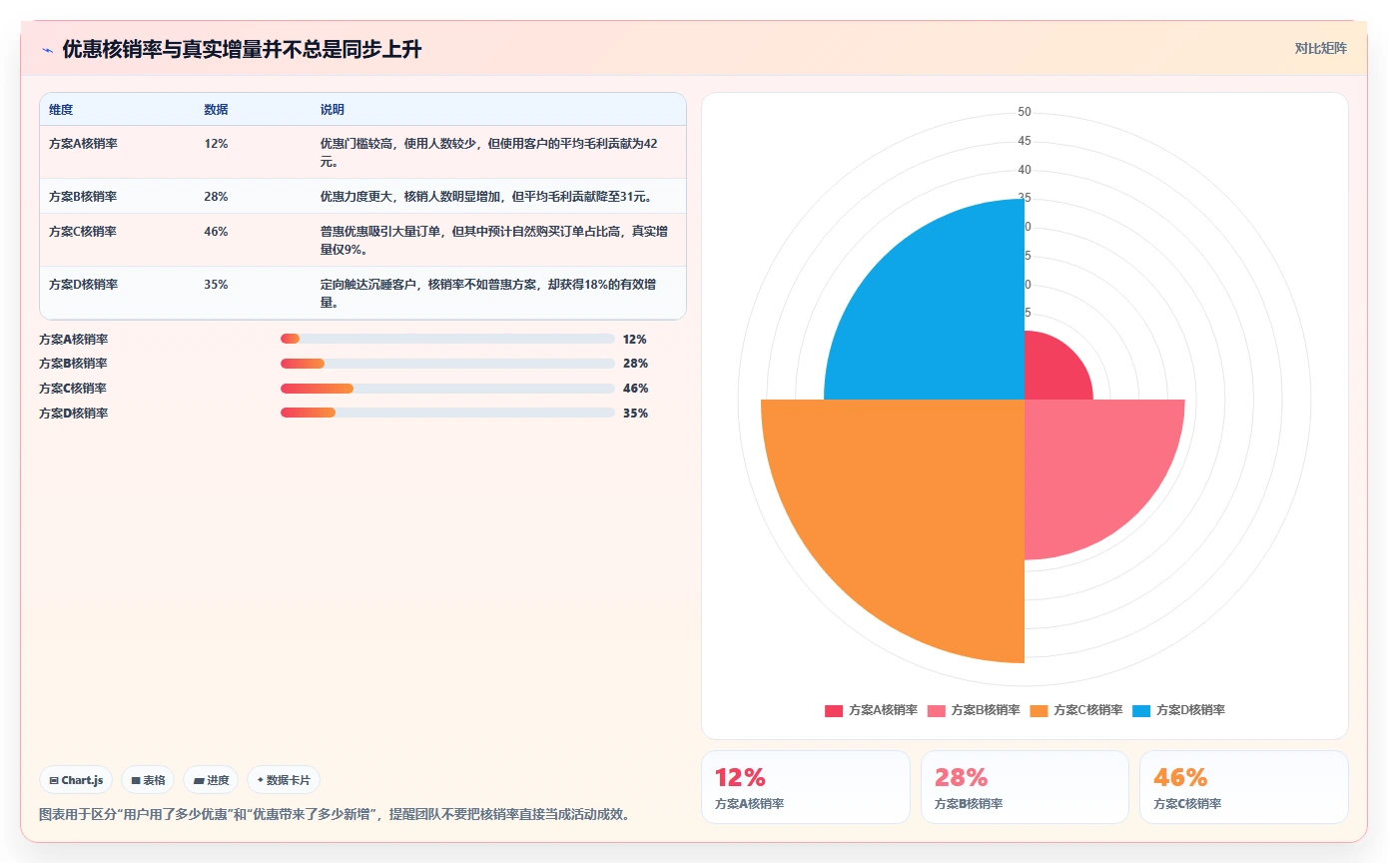Click the 数据卡片 tag chip
The height and width of the screenshot is (863, 1388).
point(284,780)
